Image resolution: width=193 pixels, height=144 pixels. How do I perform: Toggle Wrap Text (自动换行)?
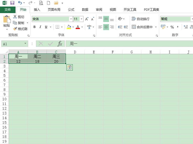point(141,19)
